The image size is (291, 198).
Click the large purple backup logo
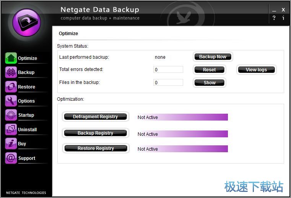[x=26, y=22]
